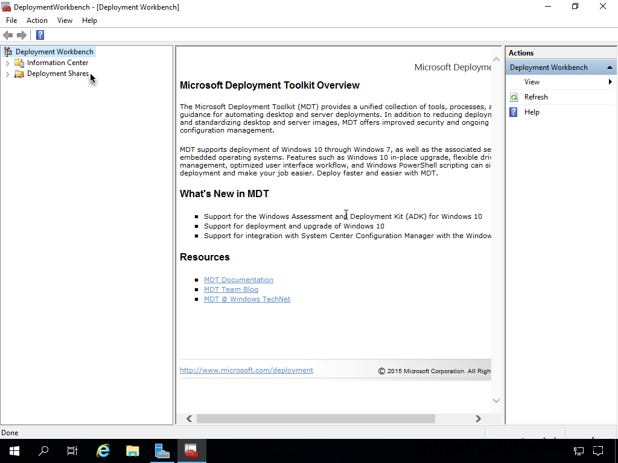Image resolution: width=618 pixels, height=463 pixels.
Task: Open Task View on the taskbar
Action: point(72,451)
